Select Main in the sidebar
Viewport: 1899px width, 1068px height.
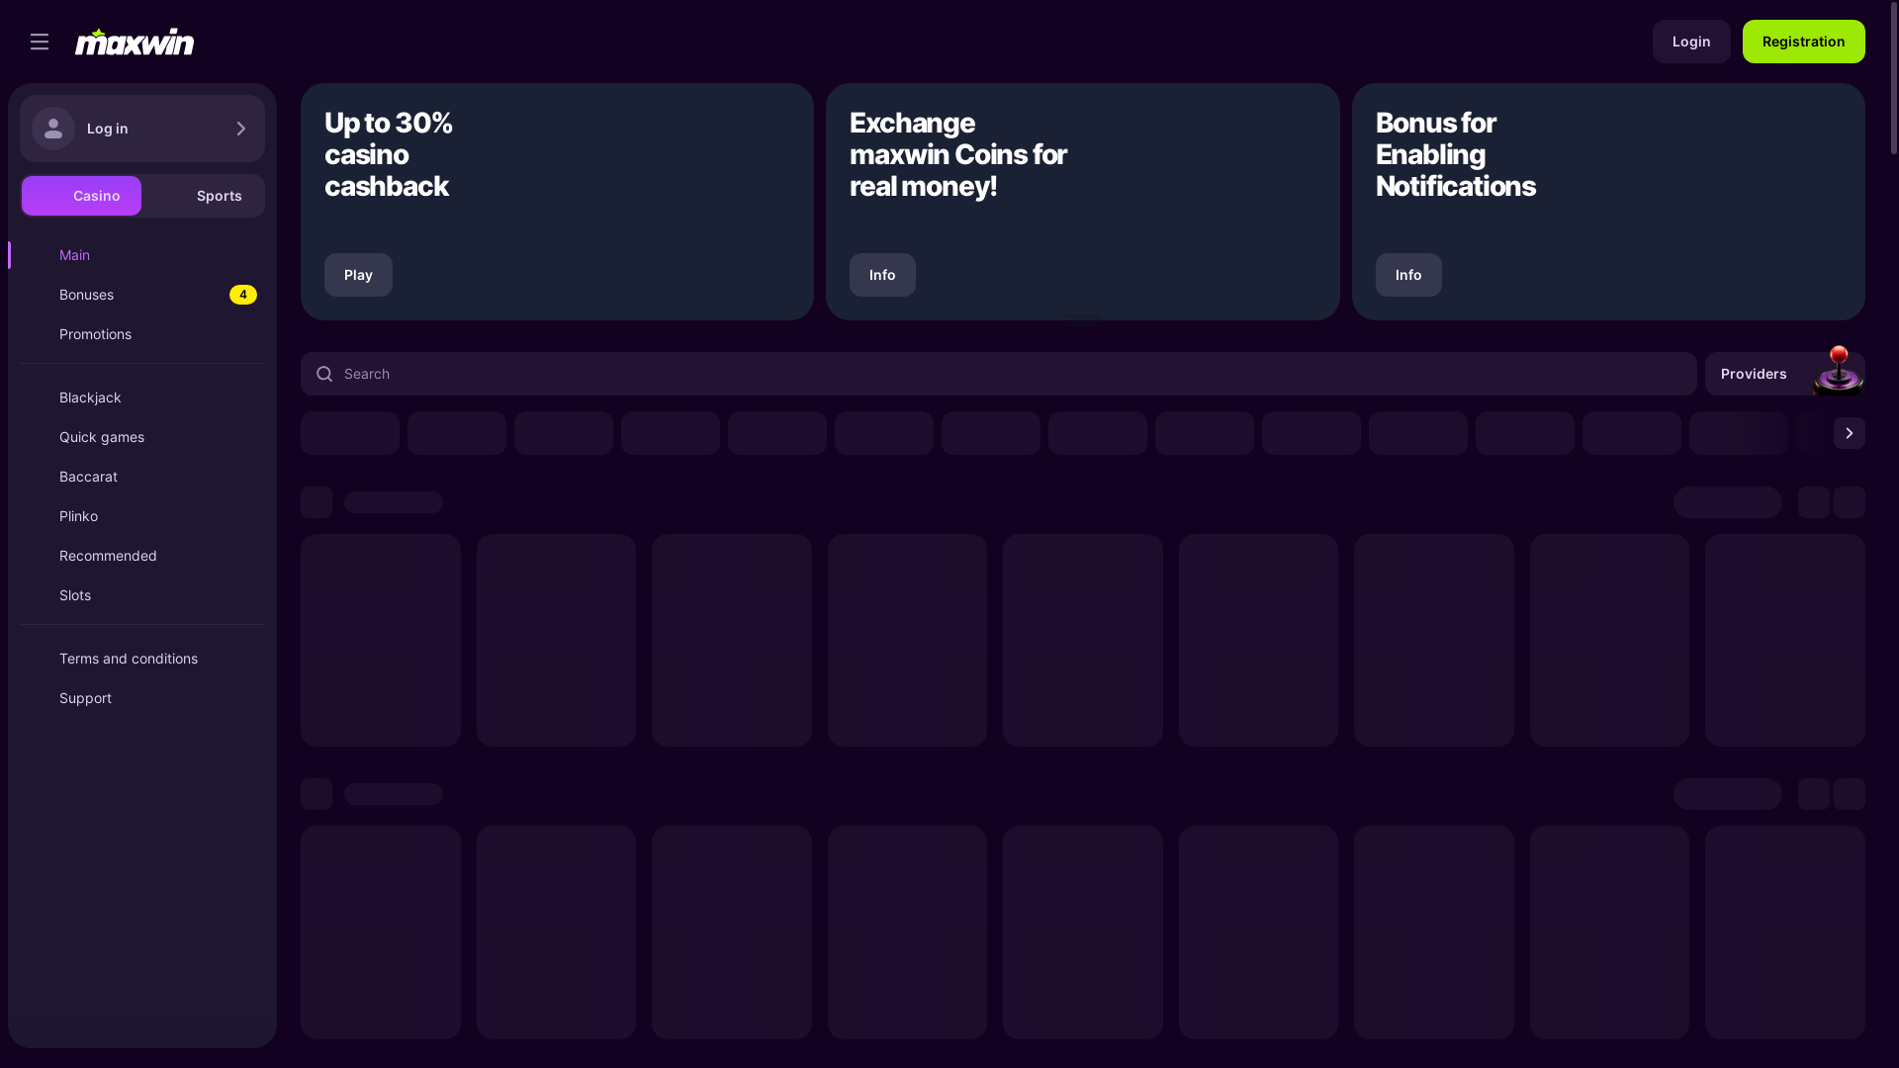pyautogui.click(x=142, y=255)
